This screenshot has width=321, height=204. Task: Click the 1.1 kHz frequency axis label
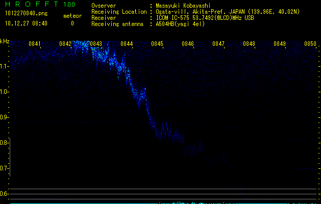pyautogui.click(x=5, y=66)
